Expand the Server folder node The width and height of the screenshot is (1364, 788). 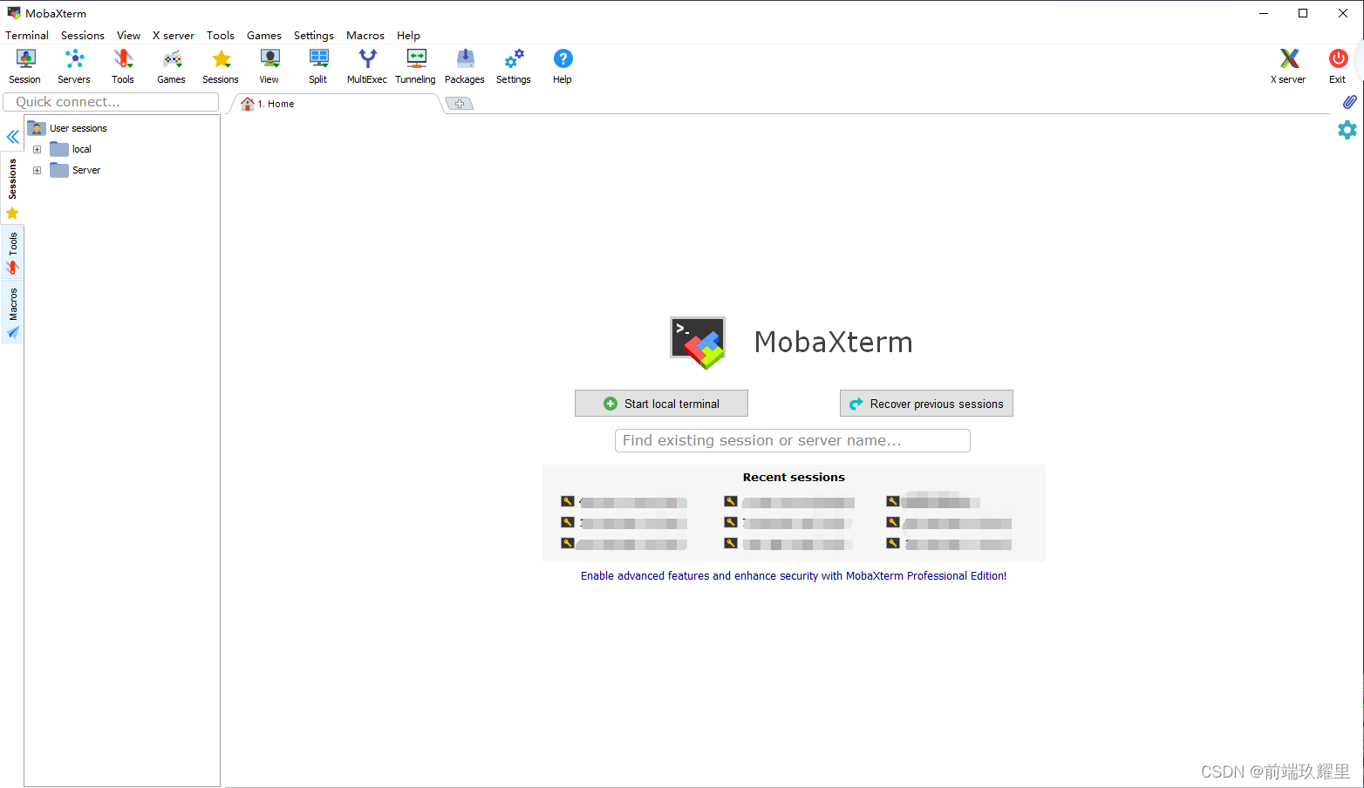click(x=37, y=170)
